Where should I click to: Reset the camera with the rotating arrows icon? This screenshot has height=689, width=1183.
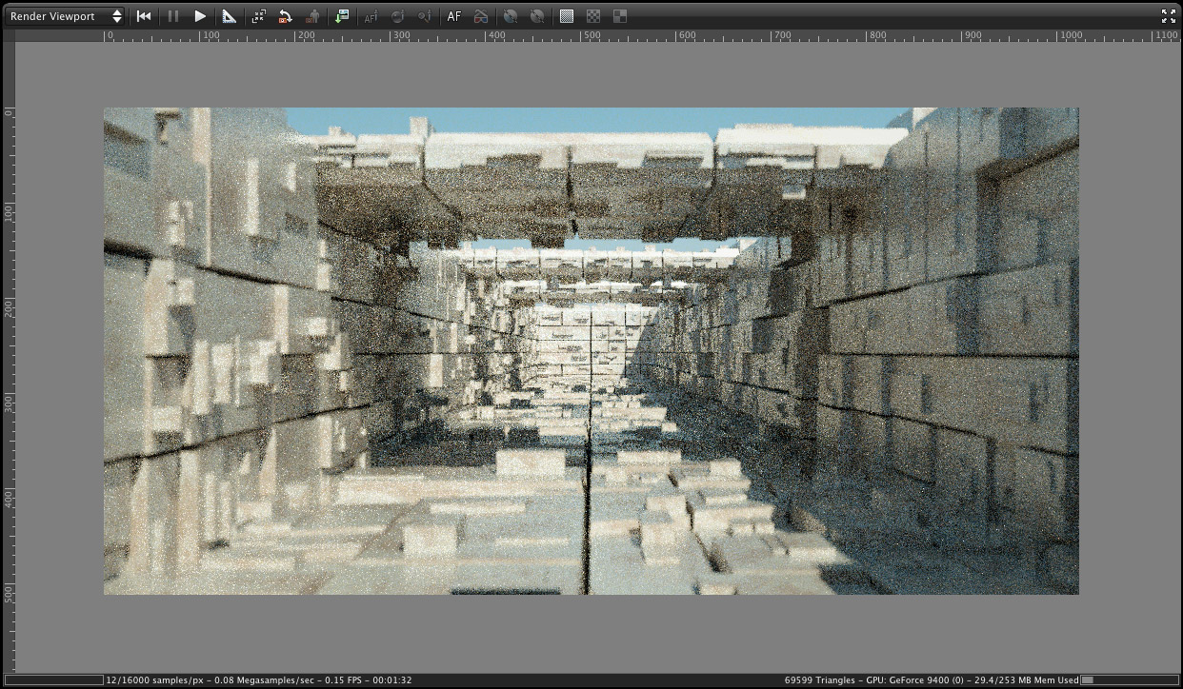tap(285, 16)
